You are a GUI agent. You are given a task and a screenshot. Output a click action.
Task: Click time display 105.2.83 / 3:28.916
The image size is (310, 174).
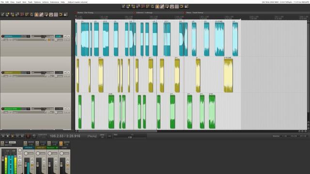point(65,136)
